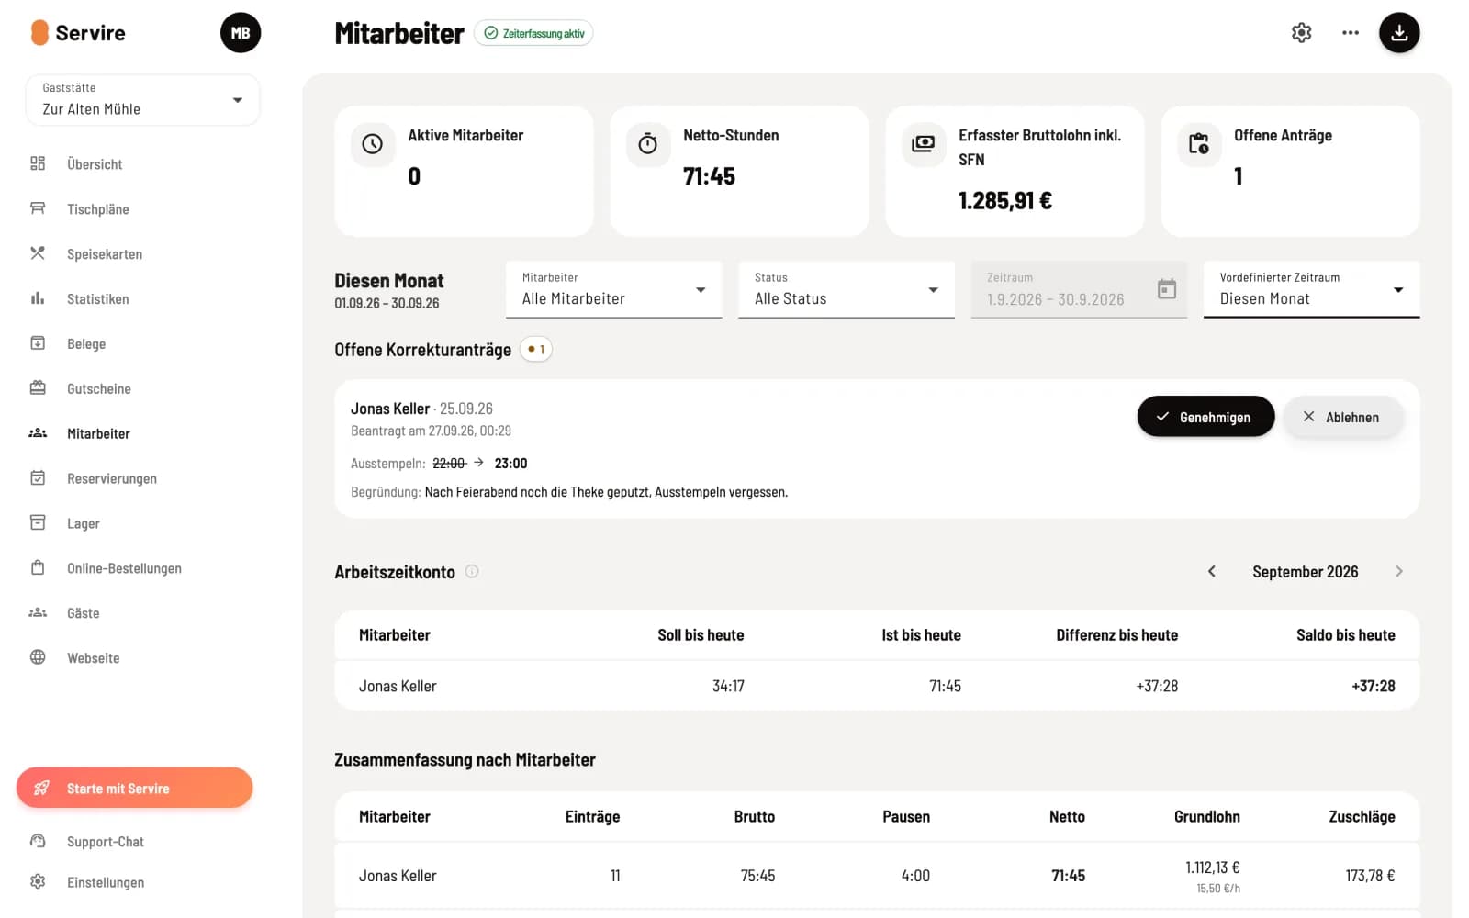
Task: Click the Zuschläge value 173,78 €
Action: pyautogui.click(x=1370, y=876)
